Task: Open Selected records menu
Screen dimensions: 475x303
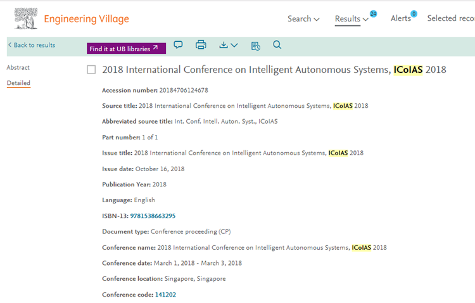Action: [451, 18]
